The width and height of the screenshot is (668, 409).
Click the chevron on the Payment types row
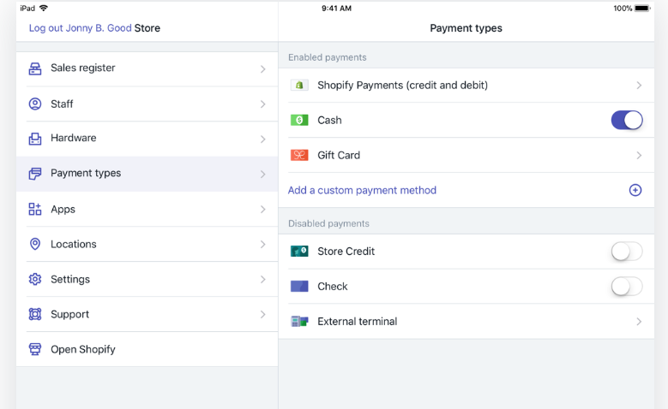click(x=263, y=175)
